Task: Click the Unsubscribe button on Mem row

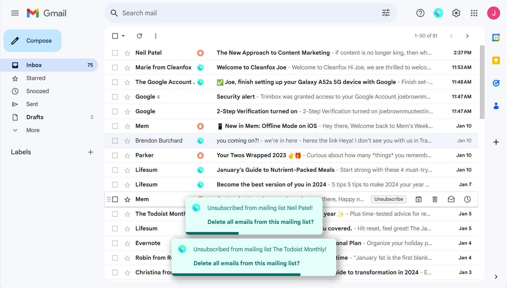Action: tap(388, 199)
